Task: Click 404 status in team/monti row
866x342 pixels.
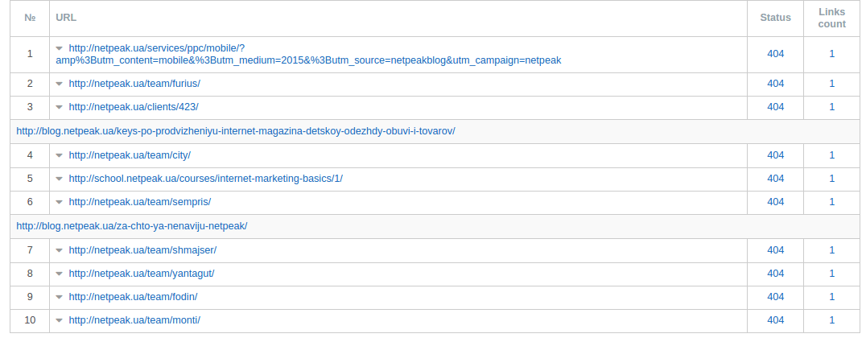Action: (x=775, y=320)
